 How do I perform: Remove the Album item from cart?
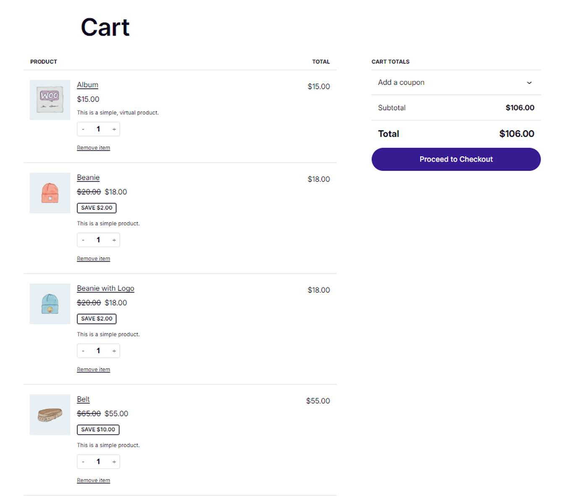pyautogui.click(x=93, y=148)
